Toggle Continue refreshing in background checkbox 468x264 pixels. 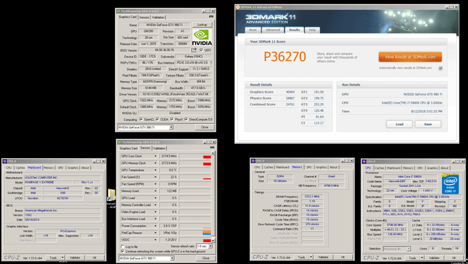coord(122,251)
